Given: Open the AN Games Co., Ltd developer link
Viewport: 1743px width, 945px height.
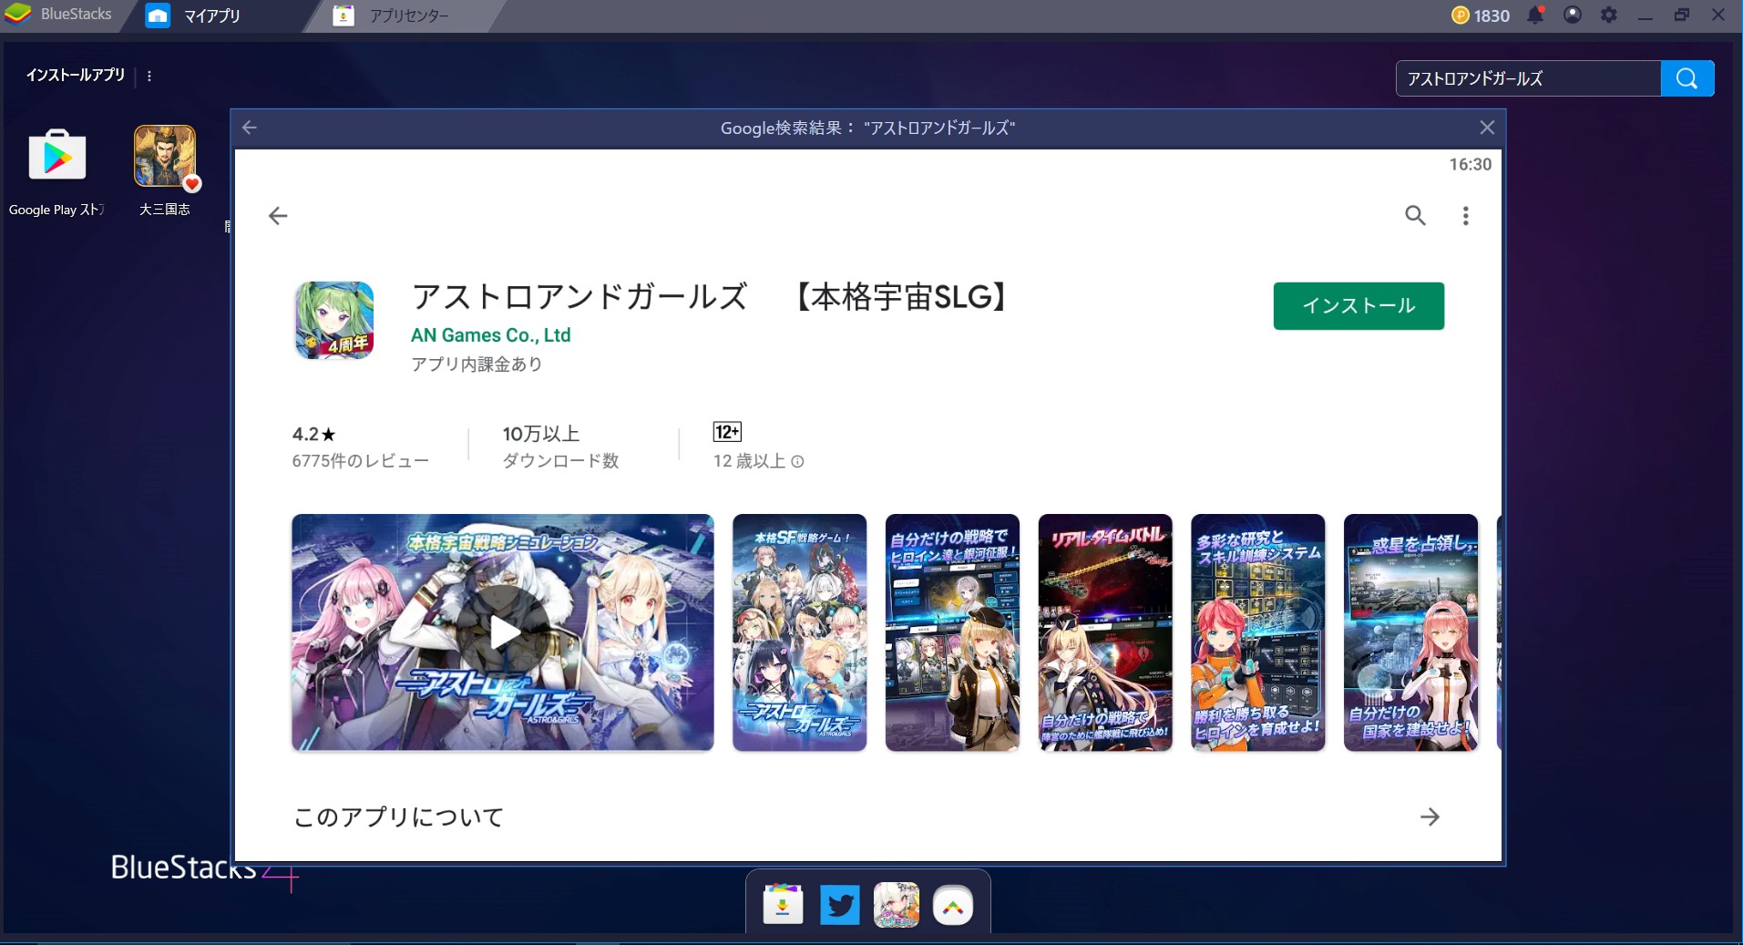Looking at the screenshot, I should click(x=490, y=335).
